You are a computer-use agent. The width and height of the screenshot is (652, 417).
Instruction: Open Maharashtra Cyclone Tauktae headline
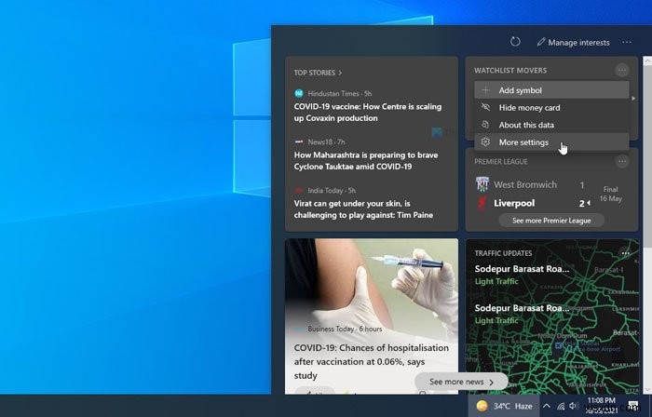tap(366, 161)
